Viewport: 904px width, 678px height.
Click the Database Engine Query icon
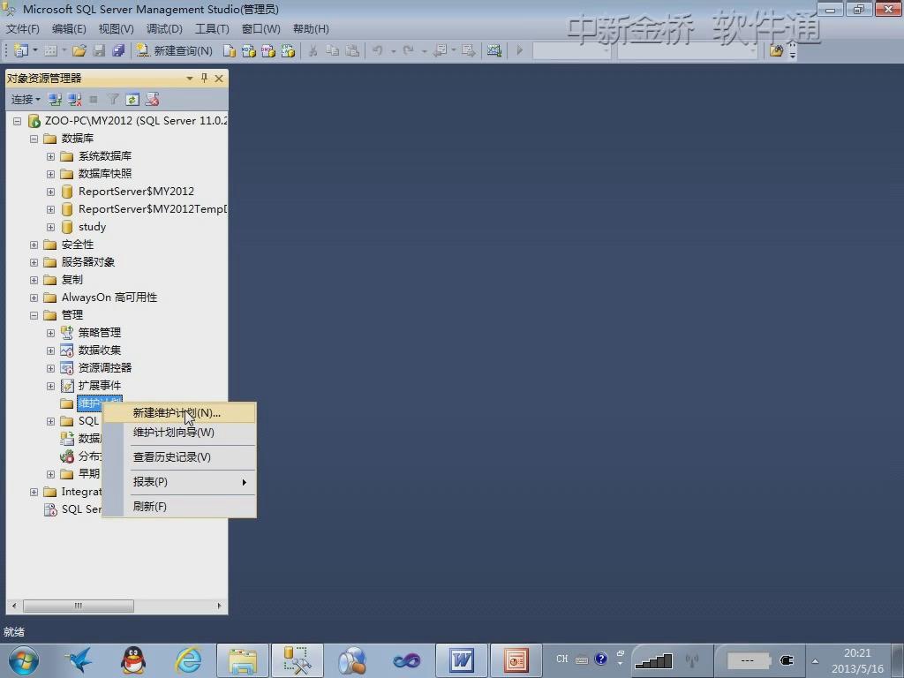pyautogui.click(x=230, y=50)
